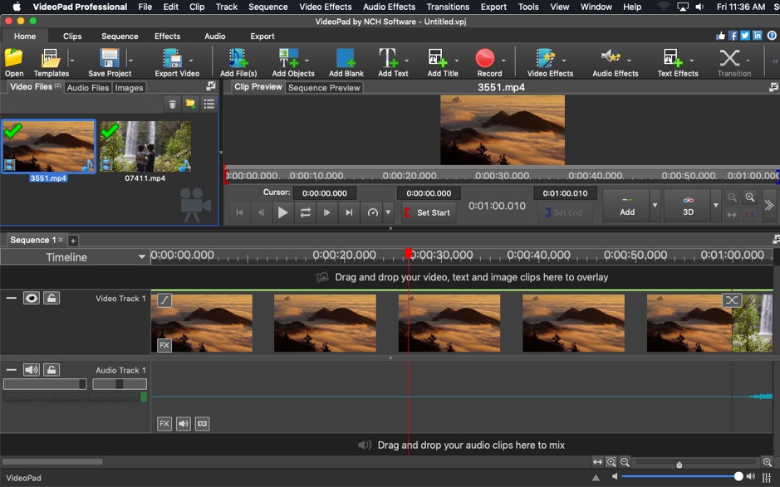Click the lock icon on Video Track 1

pyautogui.click(x=52, y=298)
